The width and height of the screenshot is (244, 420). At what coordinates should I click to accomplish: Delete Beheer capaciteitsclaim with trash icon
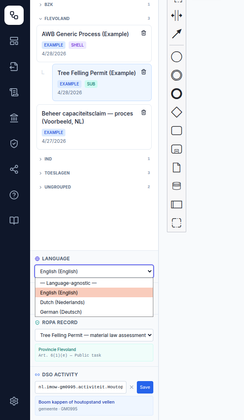[x=144, y=112]
